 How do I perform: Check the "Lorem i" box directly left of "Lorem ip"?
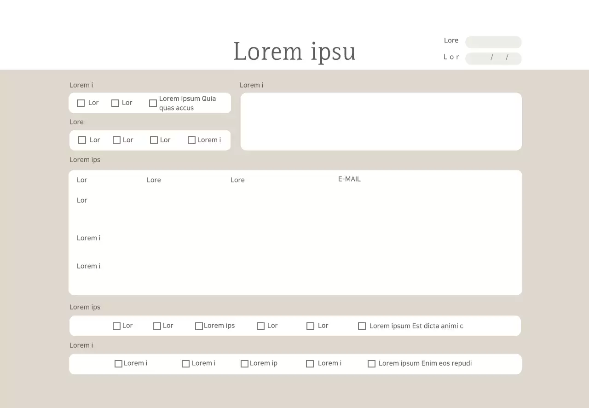186,364
